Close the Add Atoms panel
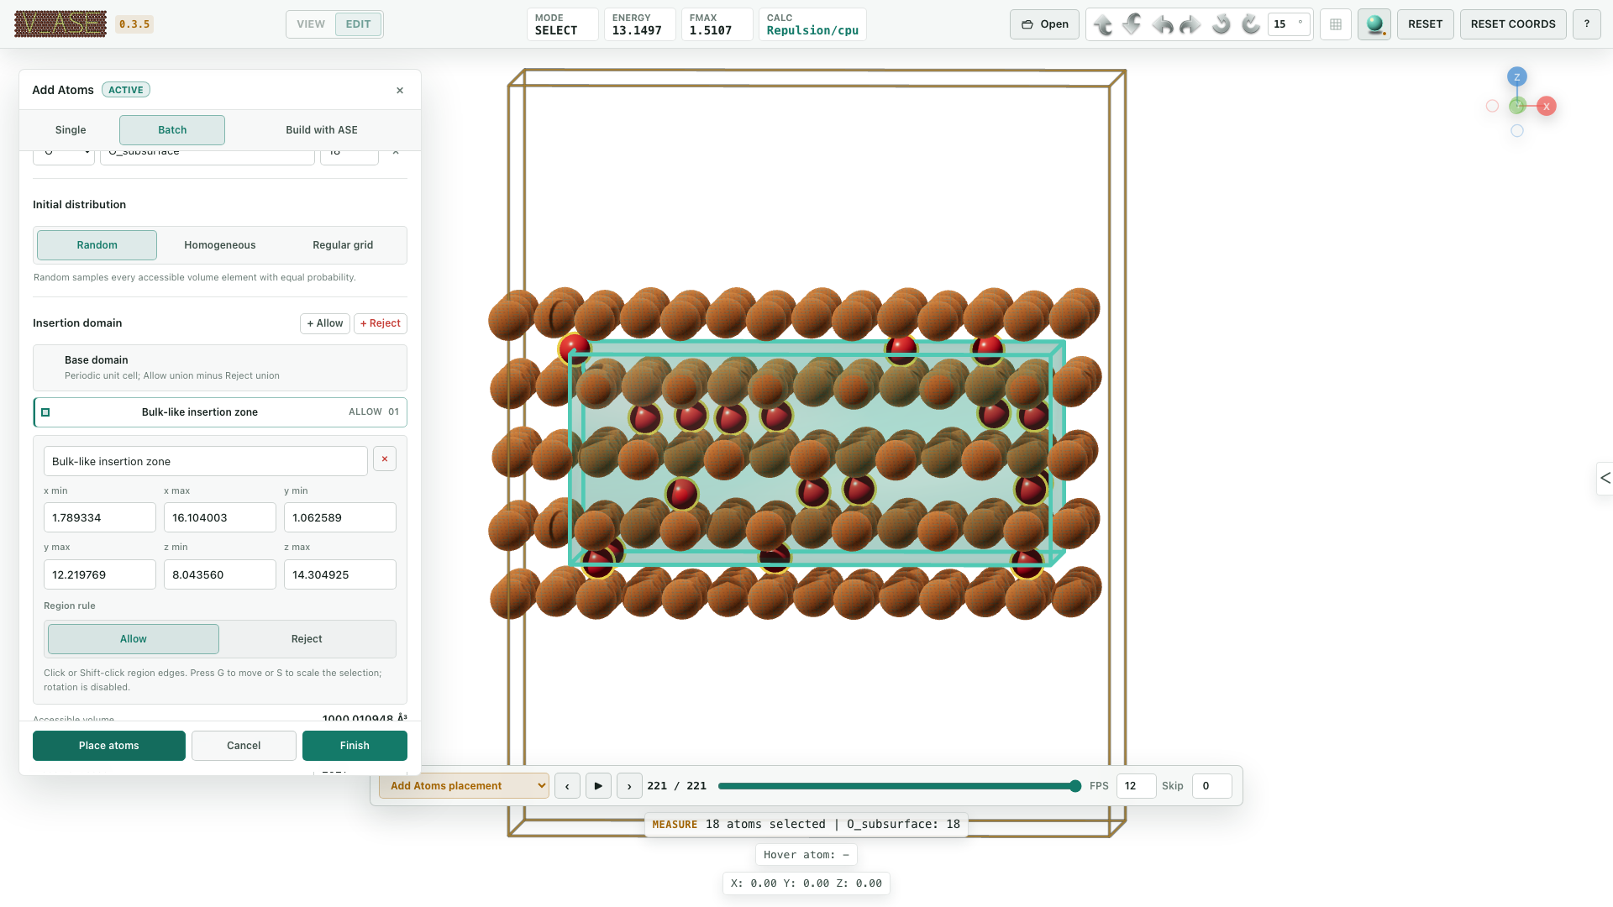 400,91
